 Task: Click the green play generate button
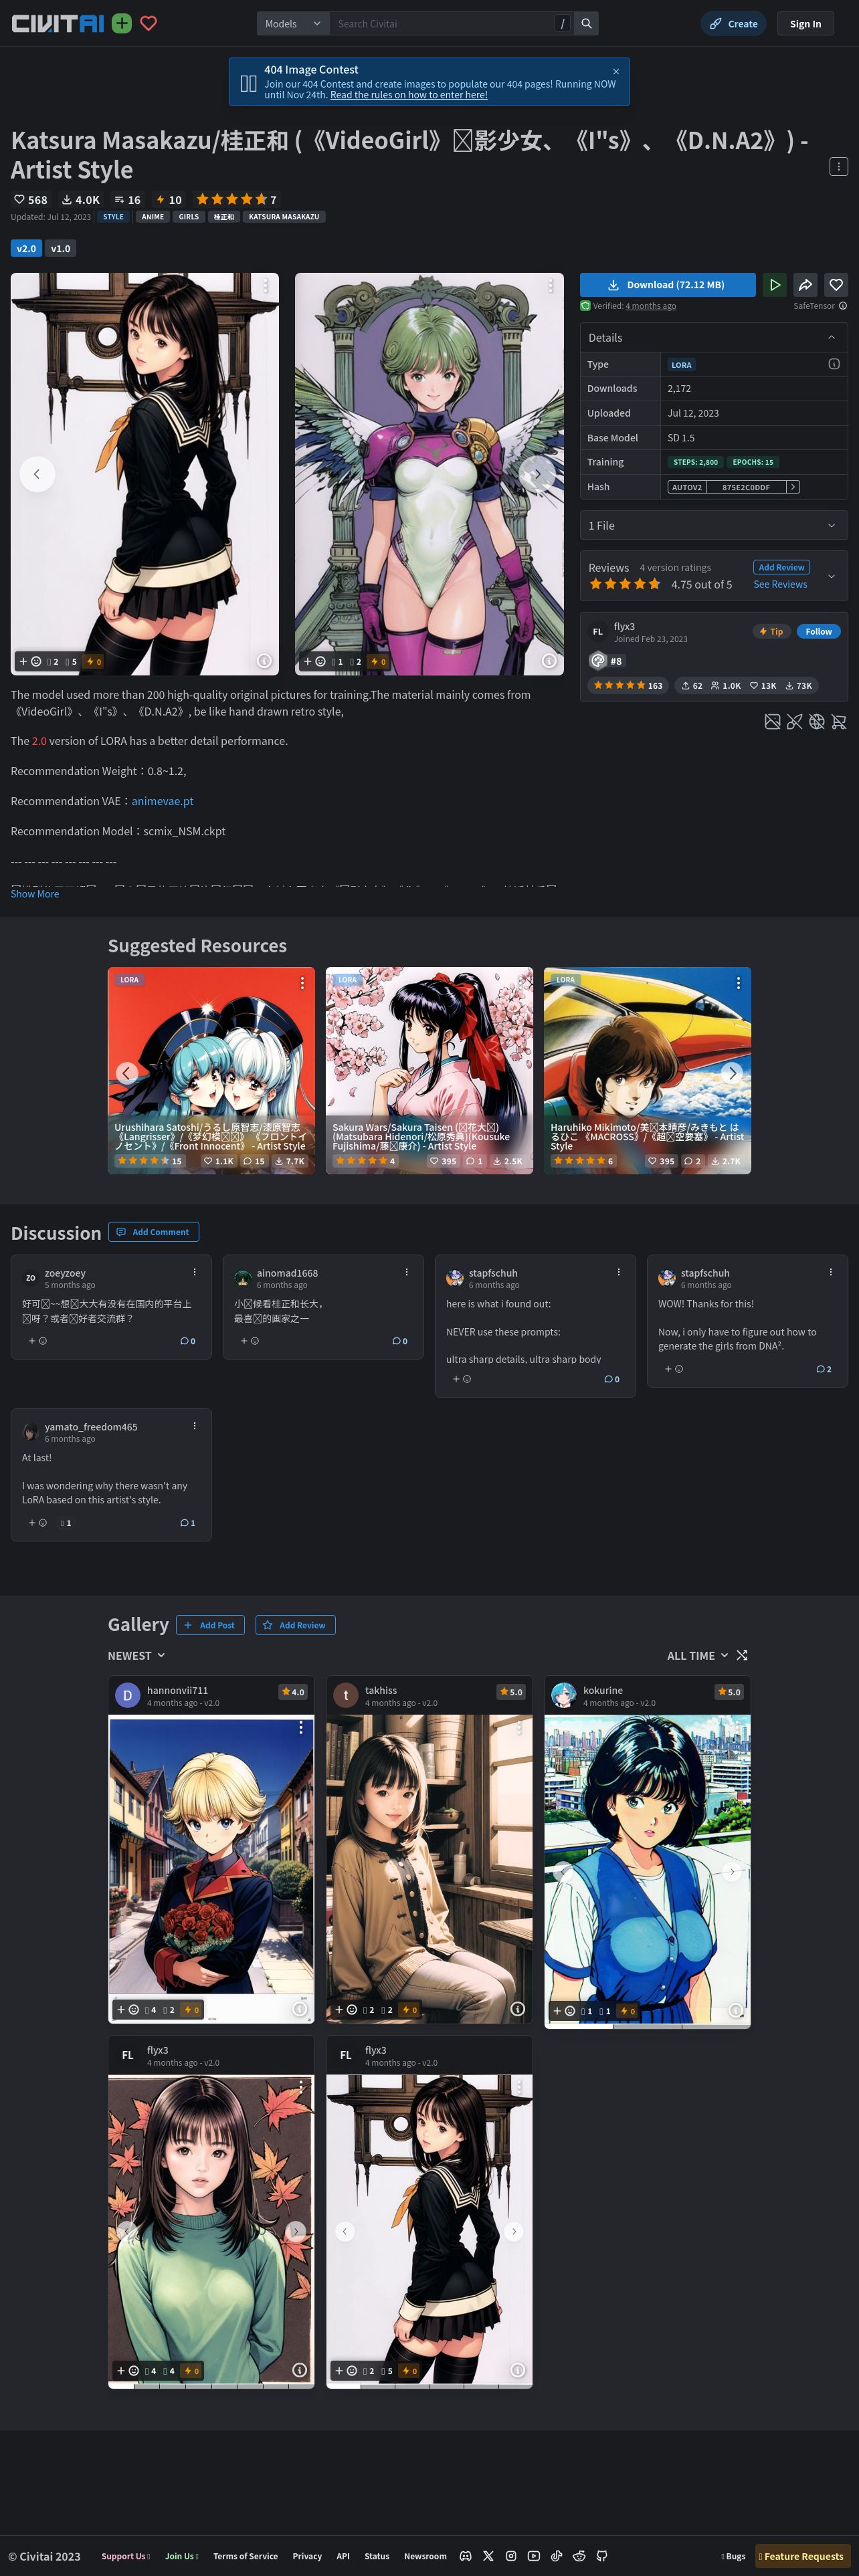(x=774, y=285)
